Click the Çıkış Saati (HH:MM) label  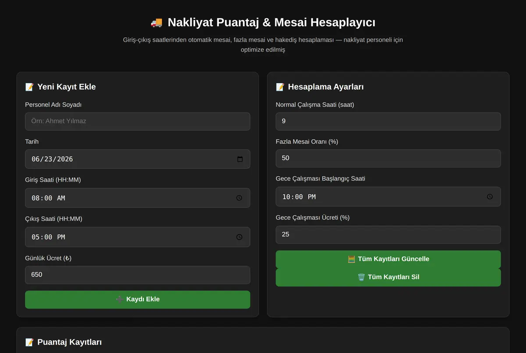pos(53,219)
